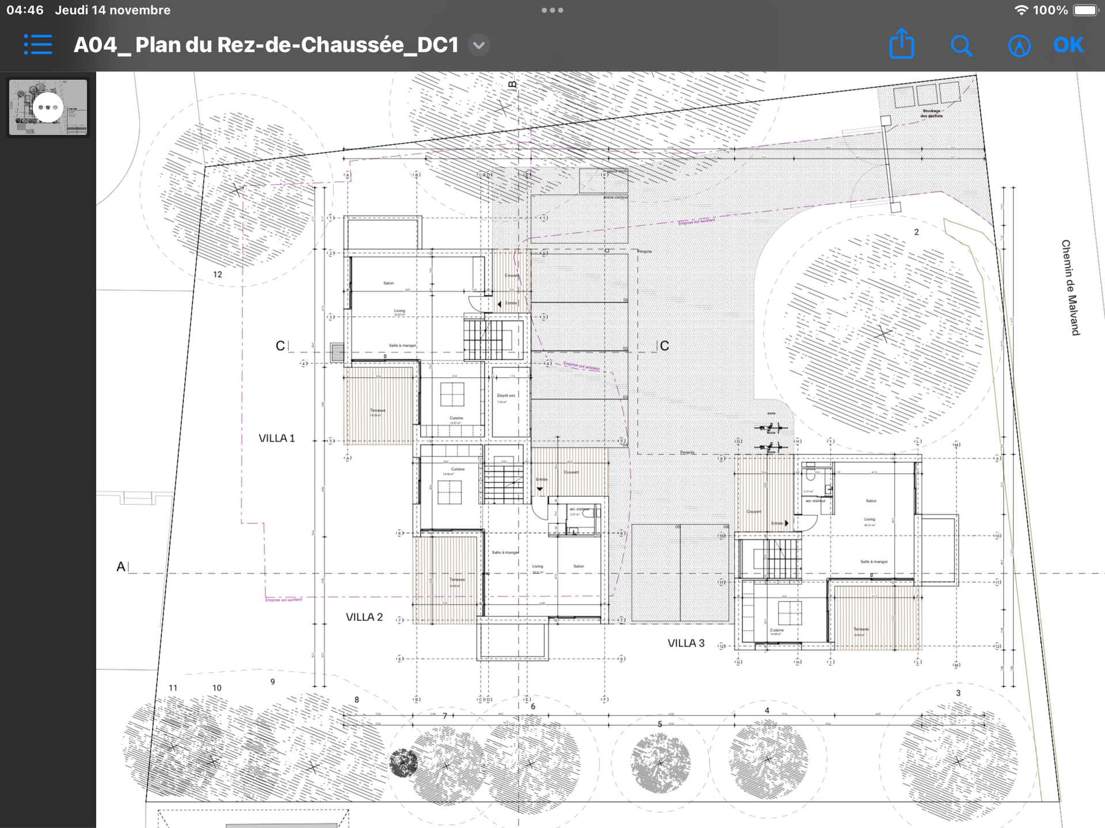
Task: Expand the chevron beside the document title
Action: [x=479, y=45]
